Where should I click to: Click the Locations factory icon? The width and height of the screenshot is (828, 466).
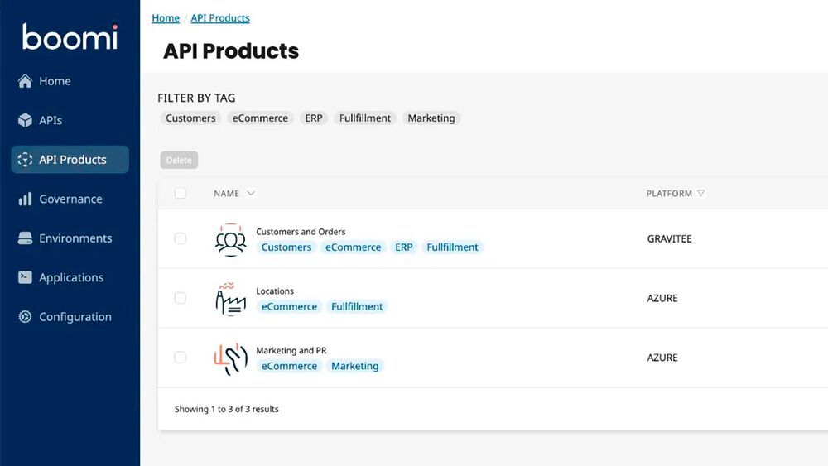(x=230, y=299)
